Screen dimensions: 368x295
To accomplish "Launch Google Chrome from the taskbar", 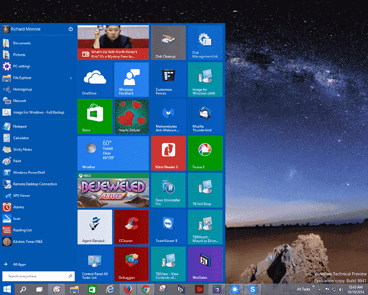I will [146, 290].
